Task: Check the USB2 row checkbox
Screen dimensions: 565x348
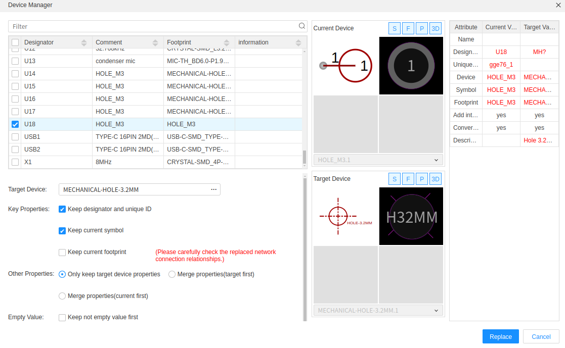Action: tap(15, 150)
